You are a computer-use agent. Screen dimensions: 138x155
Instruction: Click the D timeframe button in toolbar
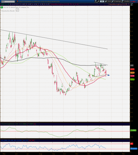click(x=102, y=1)
